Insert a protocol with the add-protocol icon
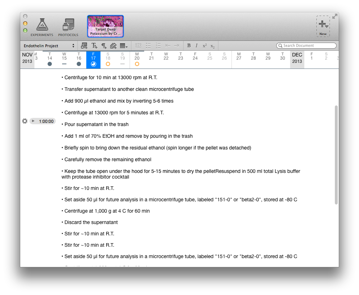The height and width of the screenshot is (295, 359). (x=84, y=46)
